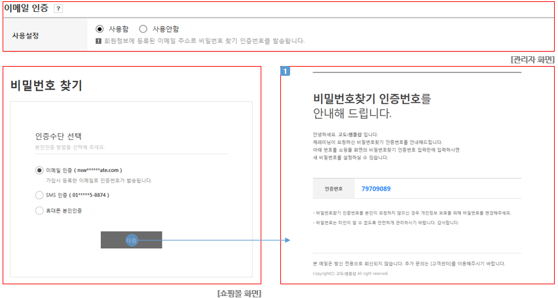The image size is (558, 298).
Task: Open the help icon beside 이메일 인증
Action: tap(58, 9)
